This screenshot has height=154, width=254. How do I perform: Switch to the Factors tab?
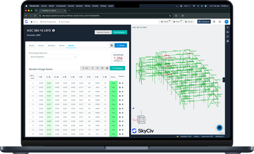[x=41, y=46]
